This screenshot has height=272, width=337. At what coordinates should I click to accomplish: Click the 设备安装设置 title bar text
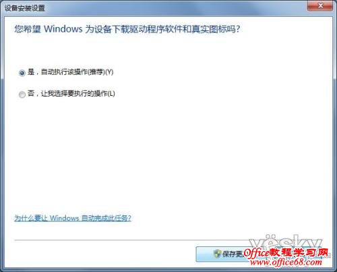[25, 8]
